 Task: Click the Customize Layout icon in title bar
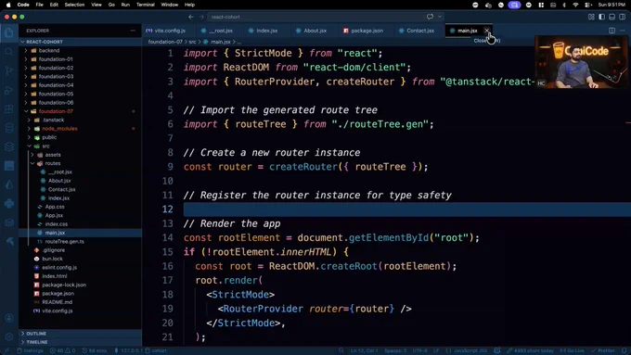pos(591,17)
